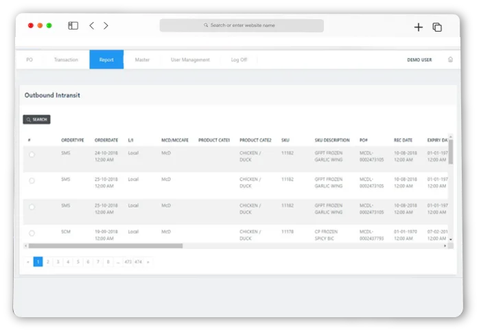Click the home icon beside DEMO USER
This screenshot has height=333, width=481.
tap(450, 60)
